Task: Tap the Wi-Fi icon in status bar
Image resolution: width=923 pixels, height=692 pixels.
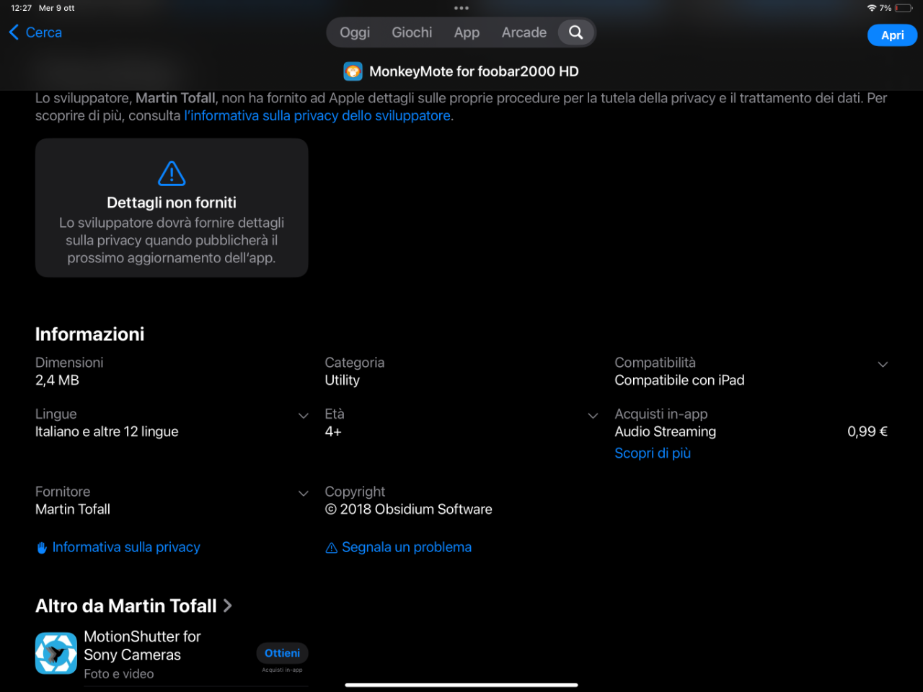Action: [872, 8]
